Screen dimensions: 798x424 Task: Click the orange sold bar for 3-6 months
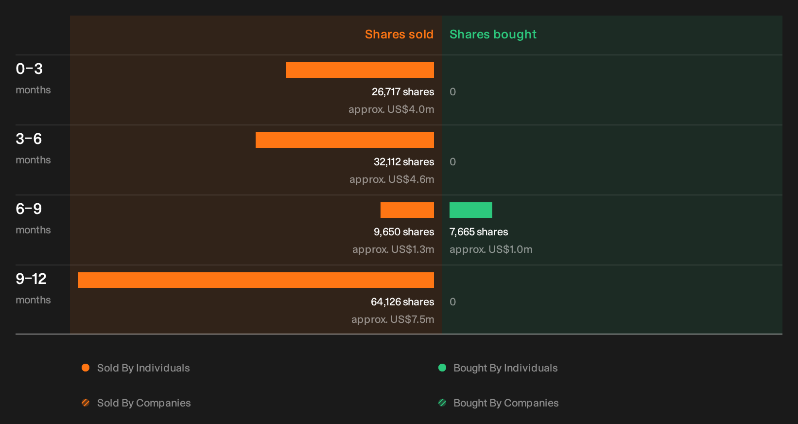coord(345,140)
